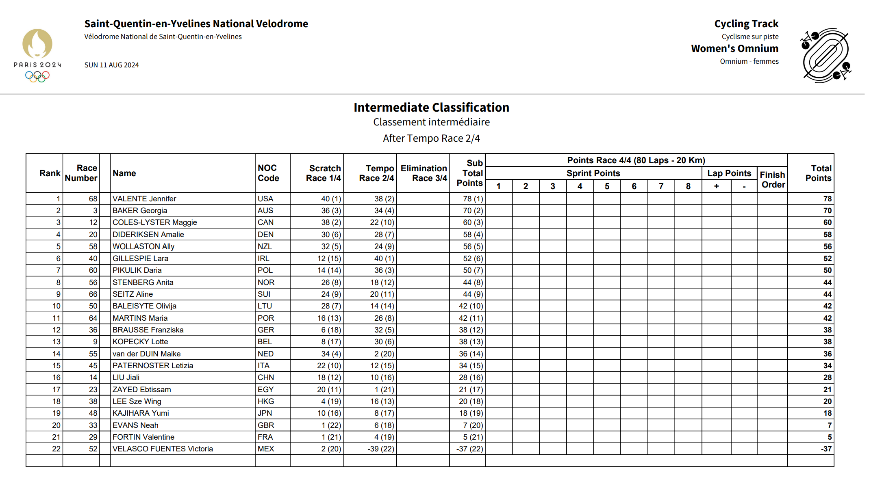Click sub total '-37 (22)'
The height and width of the screenshot is (492, 869).
470,449
